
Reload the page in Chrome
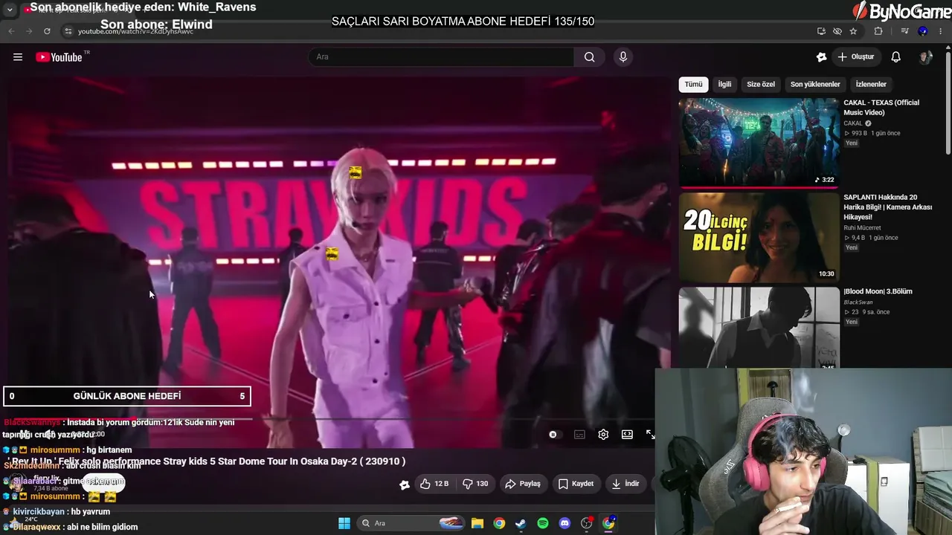click(x=47, y=31)
